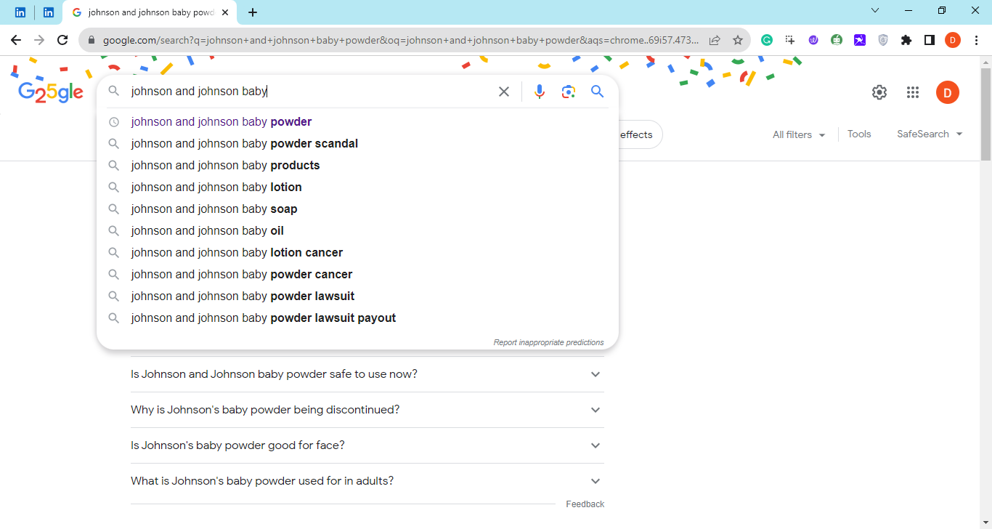Screen dimensions: 992x529
Task: Select suggestion baby oil
Action: [357, 231]
